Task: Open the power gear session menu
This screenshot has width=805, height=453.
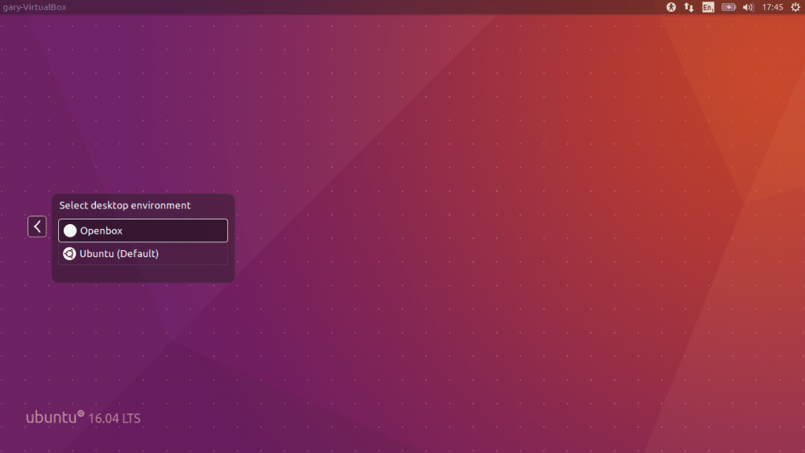Action: click(x=796, y=7)
